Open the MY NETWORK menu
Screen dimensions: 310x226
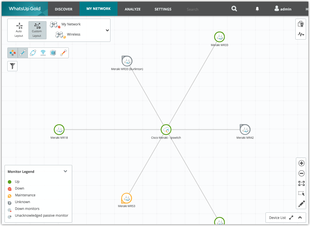point(98,9)
